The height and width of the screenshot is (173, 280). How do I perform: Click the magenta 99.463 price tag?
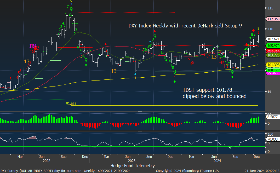pyautogui.click(x=273, y=73)
